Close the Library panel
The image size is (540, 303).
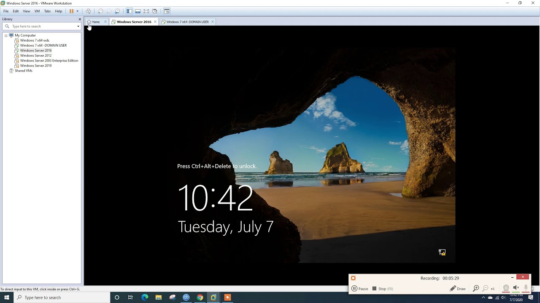[80, 19]
